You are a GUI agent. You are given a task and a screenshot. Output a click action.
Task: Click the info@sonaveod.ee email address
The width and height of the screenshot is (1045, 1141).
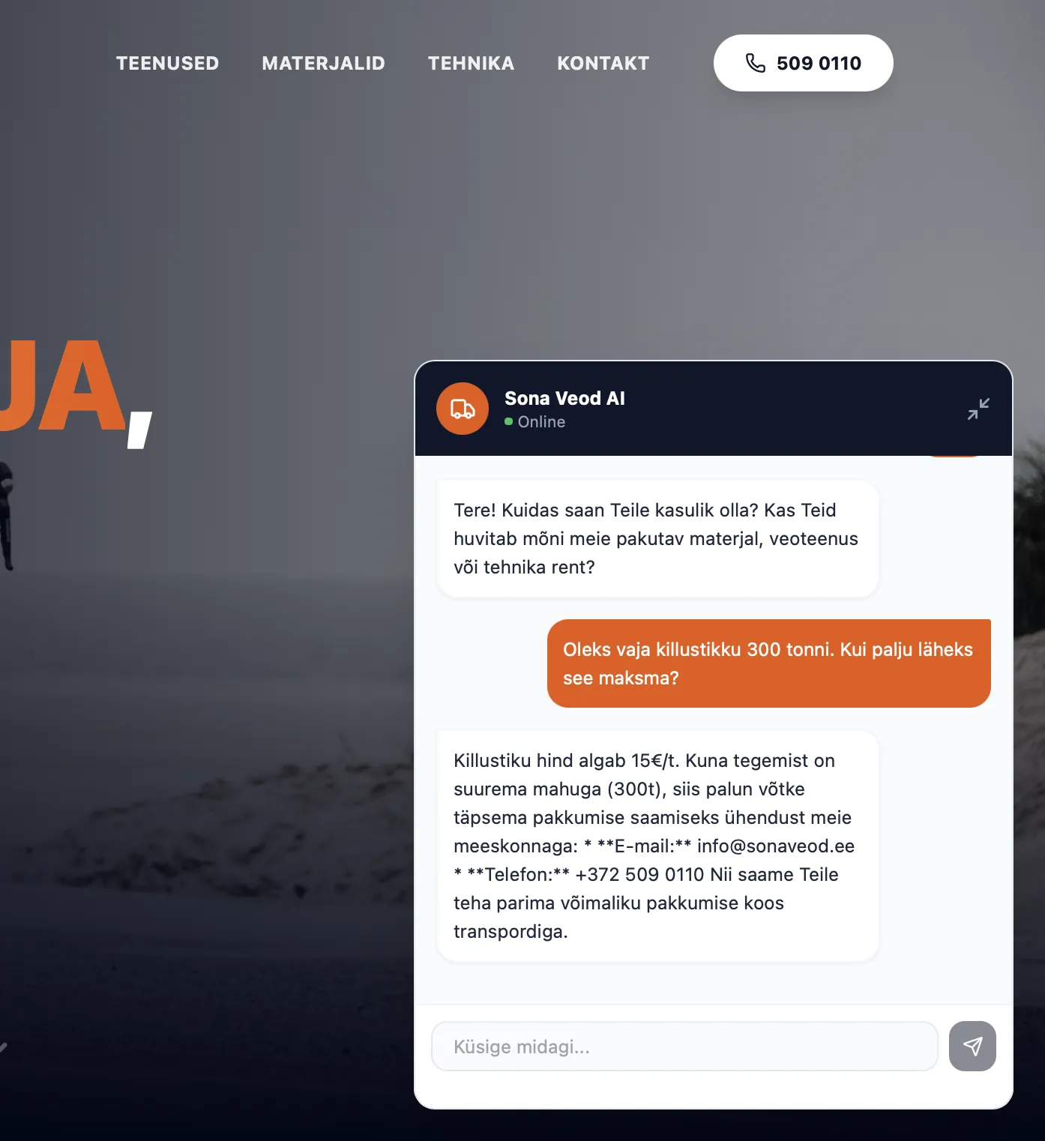click(776, 846)
